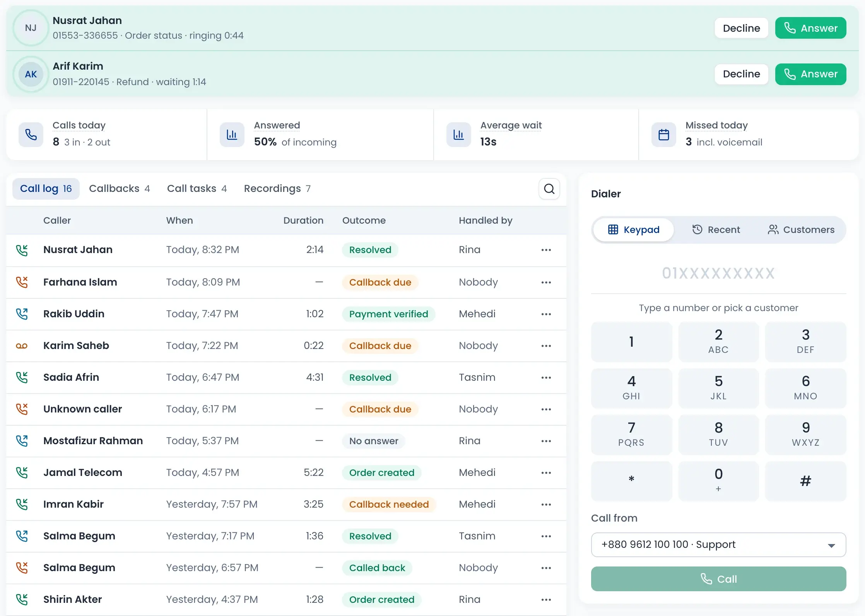Viewport: 865px width, 616px height.
Task: Select the Call log tab
Action: (x=46, y=189)
